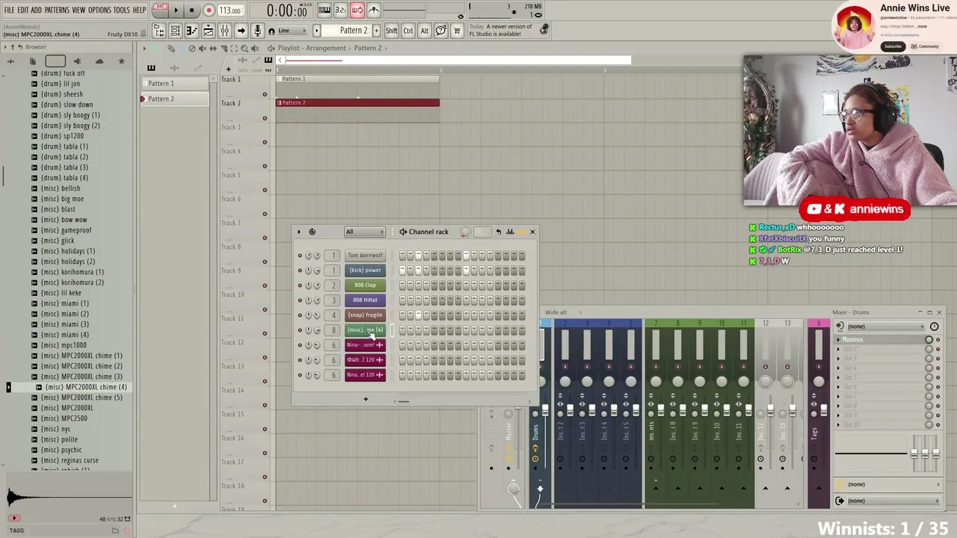Mute the 808 HiHat channel
This screenshot has width=957, height=538.
300,300
